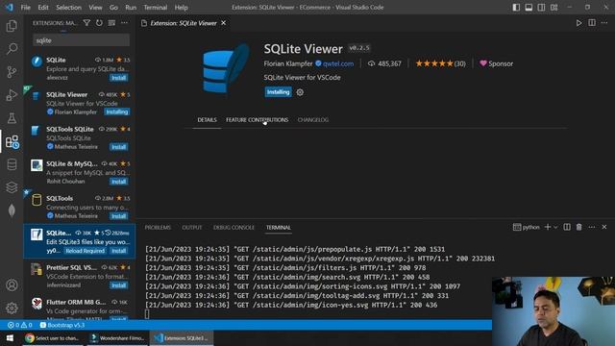Install the SQLTools extension
The image size is (615, 346).
pos(118,216)
